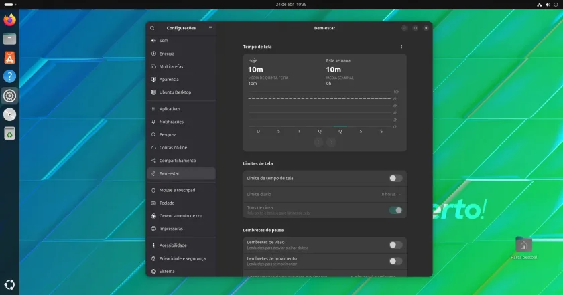The height and width of the screenshot is (295, 563).
Task: Click the Aplicativos grid icon
Action: coord(153,109)
